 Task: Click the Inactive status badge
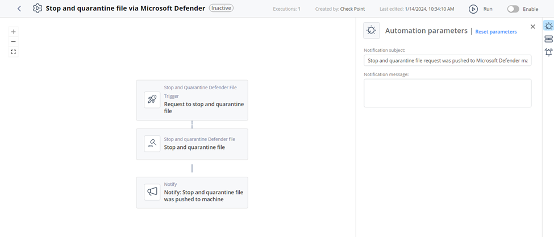221,8
